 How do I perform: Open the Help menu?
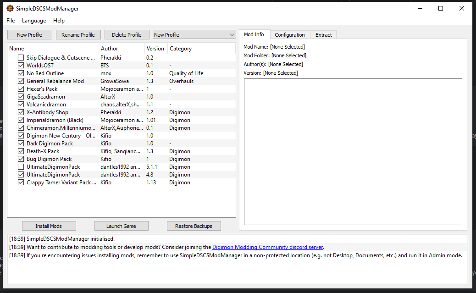59,20
